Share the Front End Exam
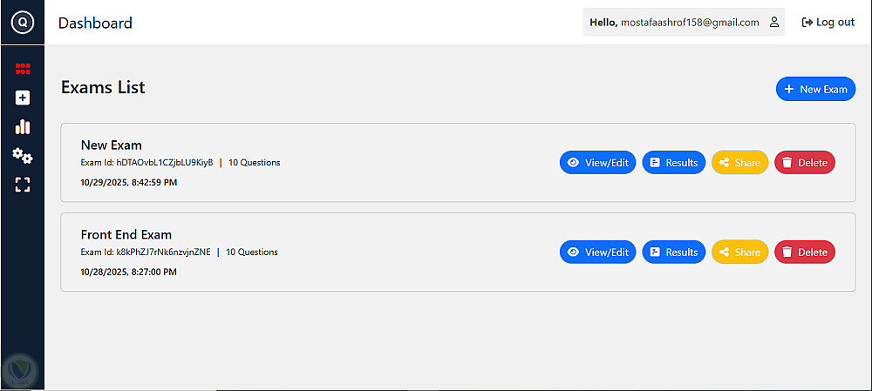 click(x=739, y=253)
